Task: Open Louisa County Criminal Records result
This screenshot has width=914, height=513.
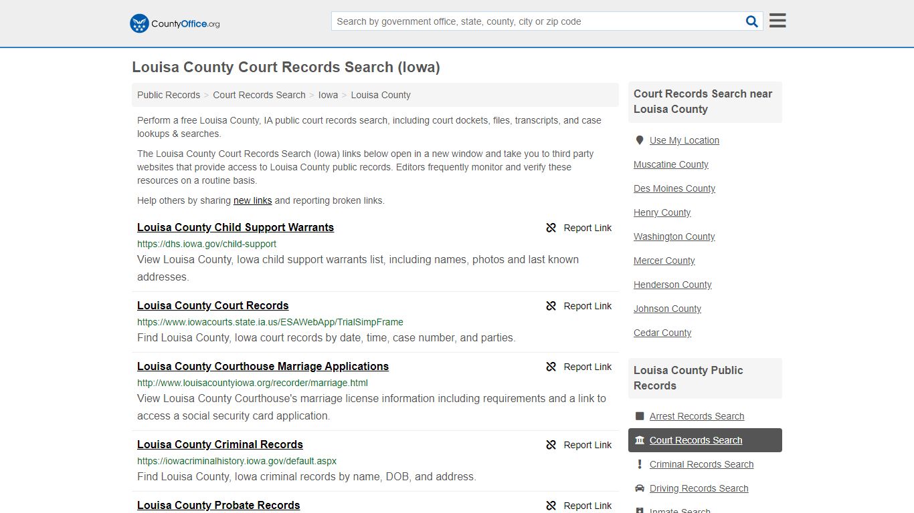Action: point(220,444)
